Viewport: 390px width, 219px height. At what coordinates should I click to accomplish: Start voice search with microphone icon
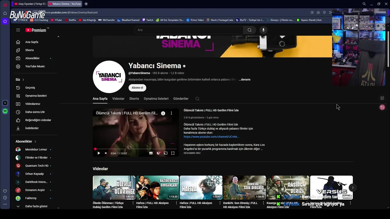point(263,30)
